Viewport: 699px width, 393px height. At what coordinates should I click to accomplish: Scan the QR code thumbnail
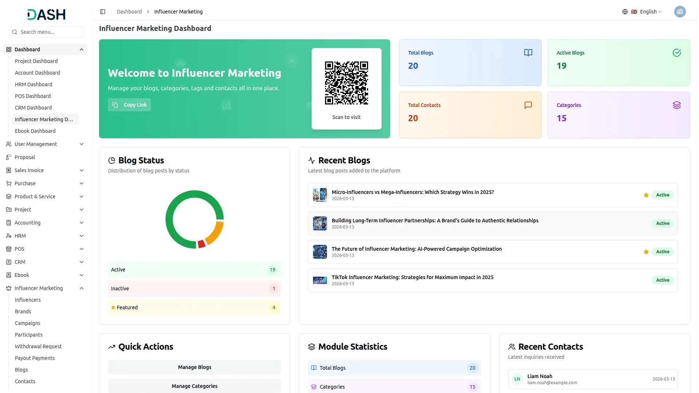coord(346,82)
